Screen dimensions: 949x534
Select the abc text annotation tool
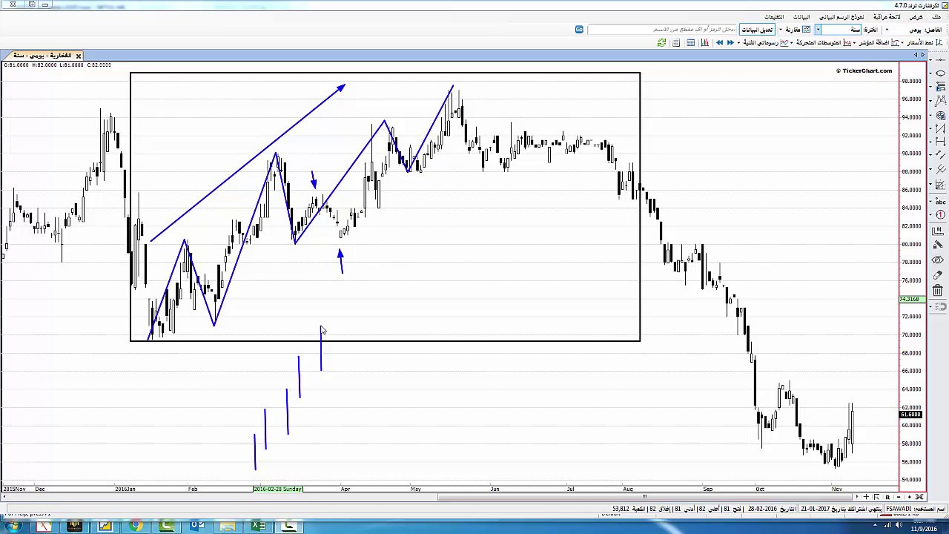pos(939,201)
